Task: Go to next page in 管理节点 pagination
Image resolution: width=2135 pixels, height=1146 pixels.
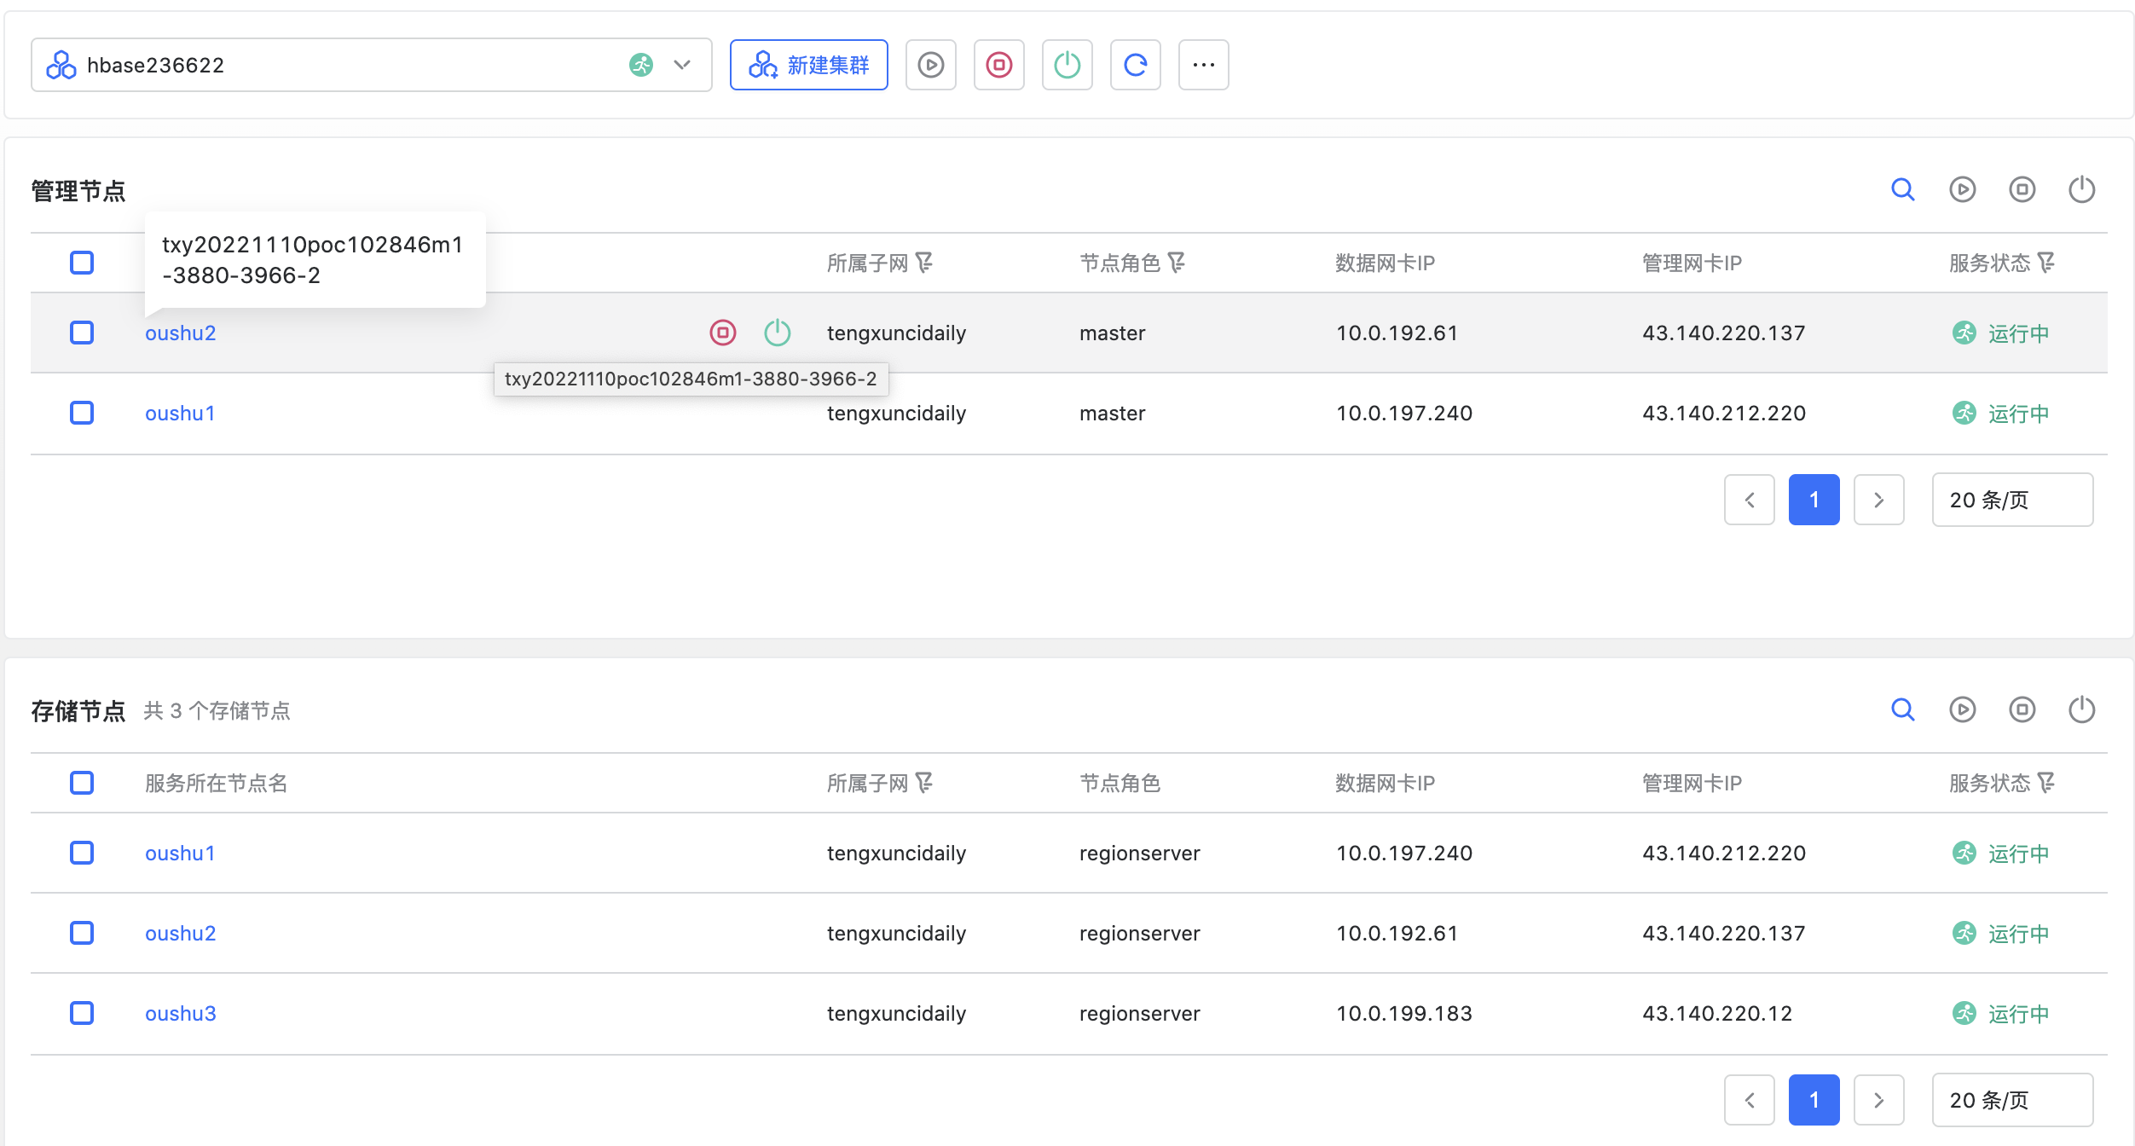Action: (1879, 500)
